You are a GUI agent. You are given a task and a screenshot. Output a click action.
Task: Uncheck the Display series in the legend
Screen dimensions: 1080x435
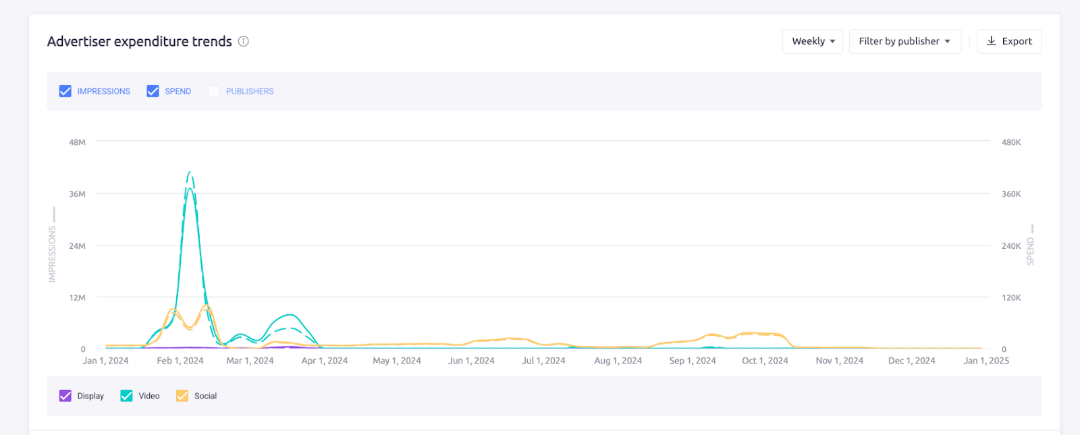(x=65, y=395)
